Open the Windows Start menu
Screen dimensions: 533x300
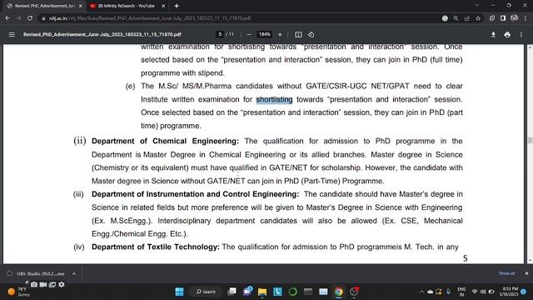tap(179, 292)
